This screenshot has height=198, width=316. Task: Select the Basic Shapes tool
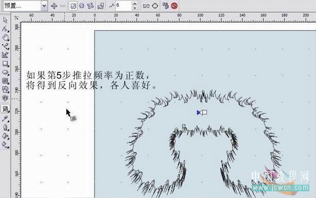[5, 90]
